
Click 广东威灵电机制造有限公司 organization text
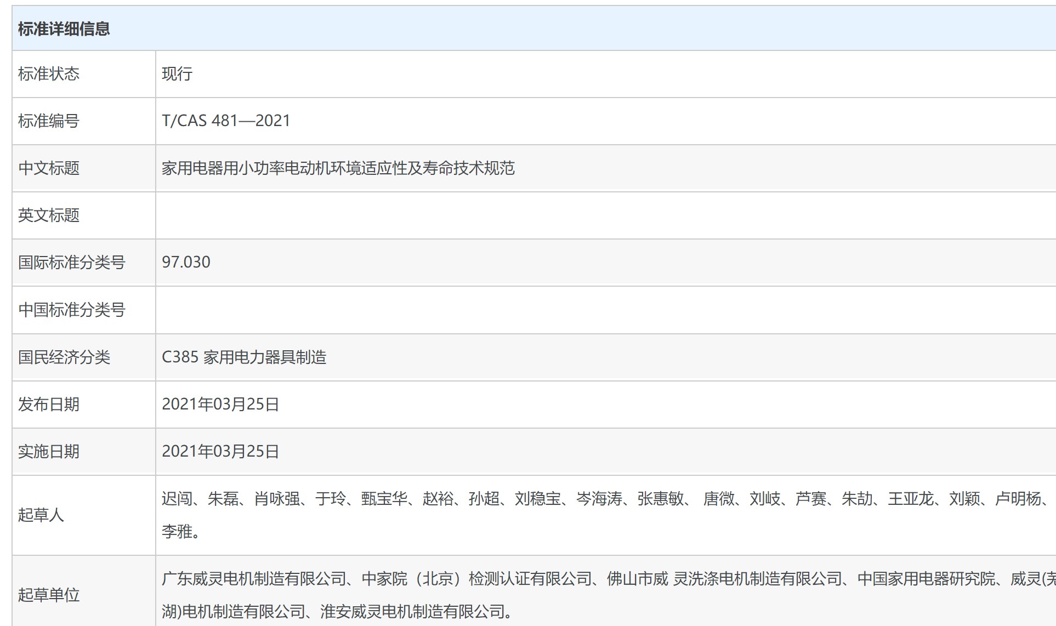(254, 579)
